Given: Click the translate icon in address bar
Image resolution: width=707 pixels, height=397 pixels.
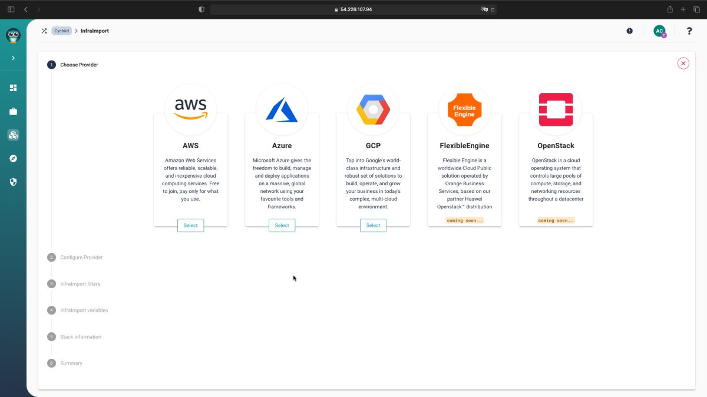Looking at the screenshot, I should 484,9.
